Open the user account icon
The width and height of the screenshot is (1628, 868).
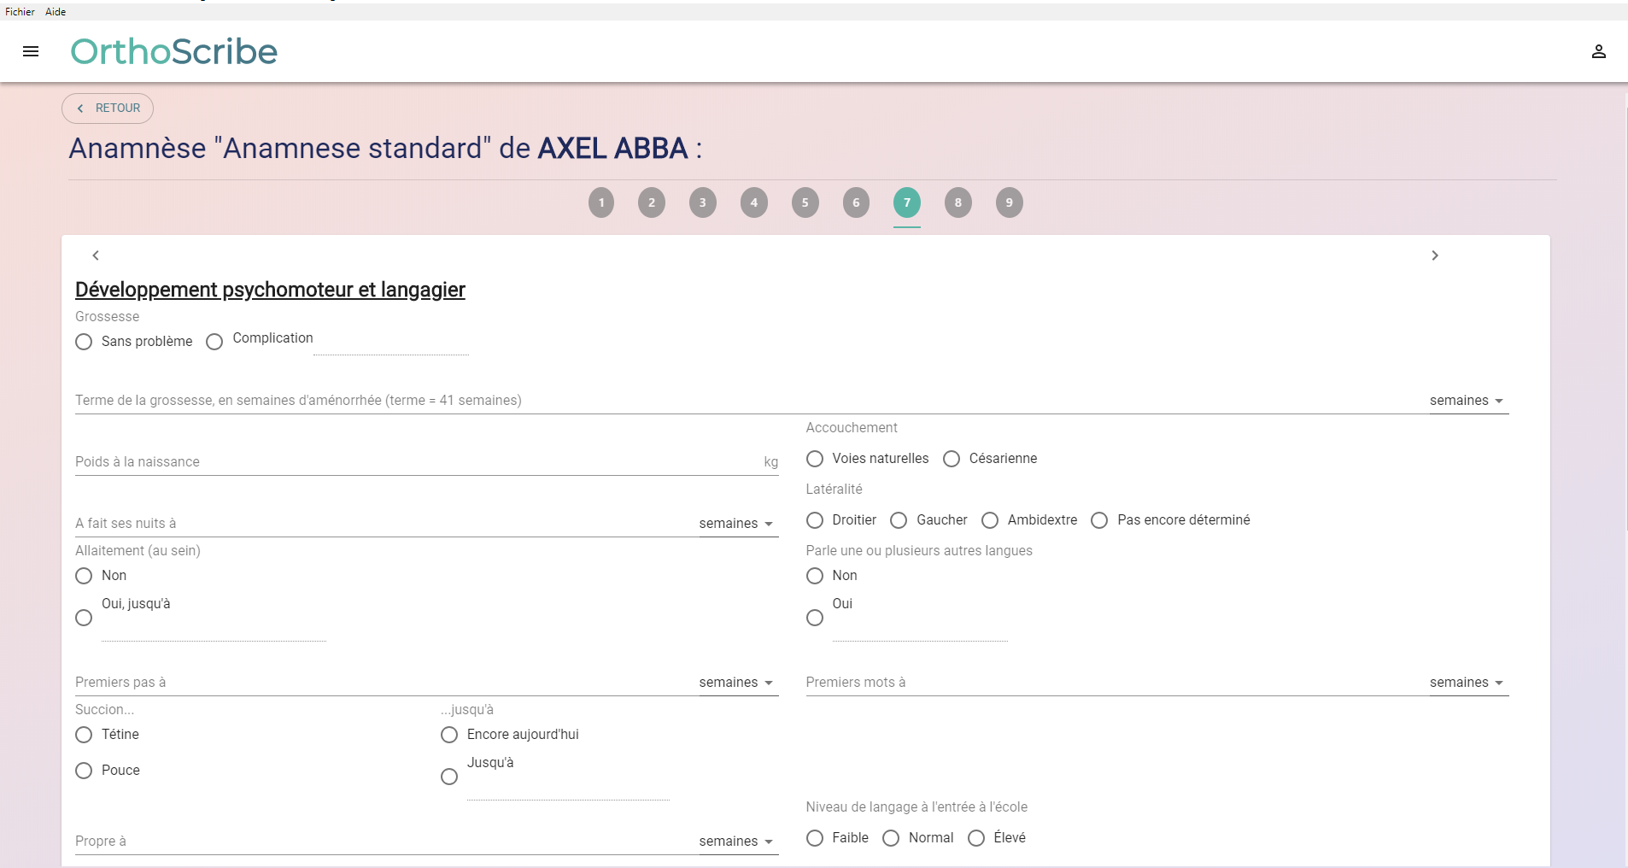tap(1598, 51)
